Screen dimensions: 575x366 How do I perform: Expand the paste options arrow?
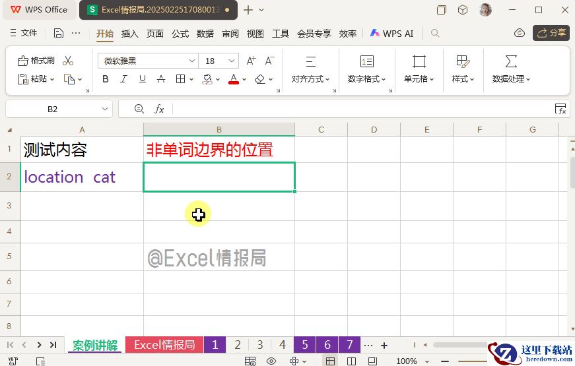[x=52, y=79]
